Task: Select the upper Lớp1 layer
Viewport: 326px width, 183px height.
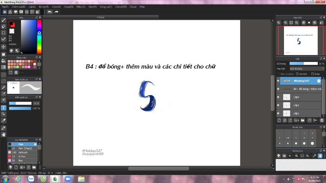Action: (299, 105)
